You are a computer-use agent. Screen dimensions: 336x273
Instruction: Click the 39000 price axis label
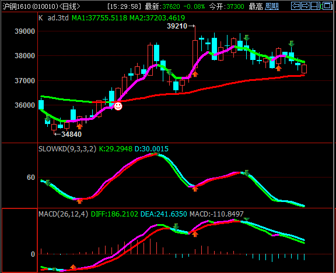pos(24,31)
